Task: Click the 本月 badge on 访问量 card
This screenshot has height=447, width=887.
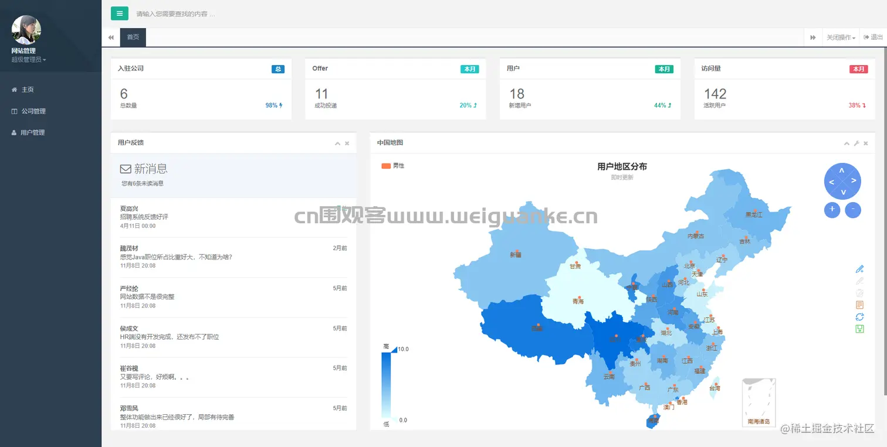Action: click(x=859, y=69)
